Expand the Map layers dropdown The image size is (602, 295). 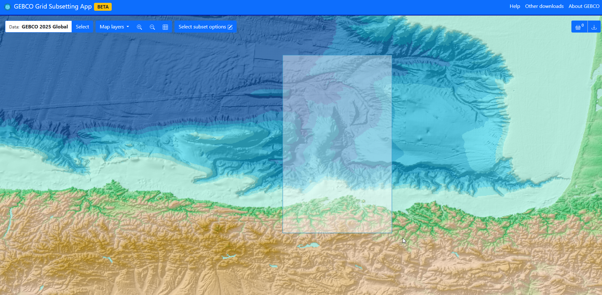pos(114,27)
